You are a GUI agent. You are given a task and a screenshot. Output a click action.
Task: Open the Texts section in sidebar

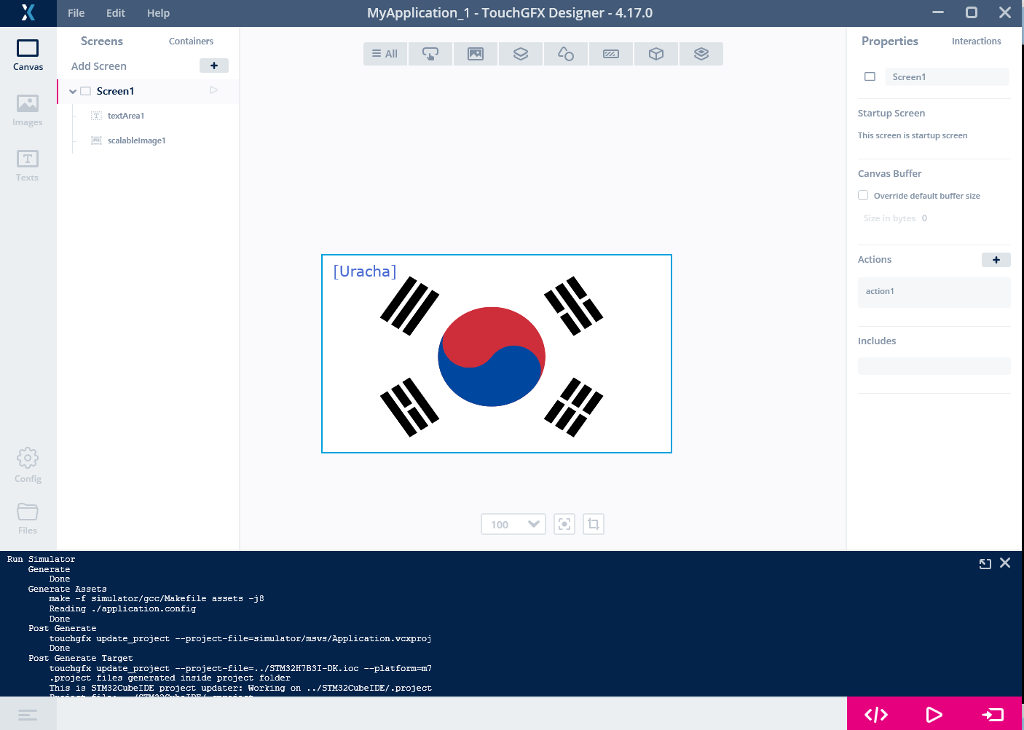point(28,166)
